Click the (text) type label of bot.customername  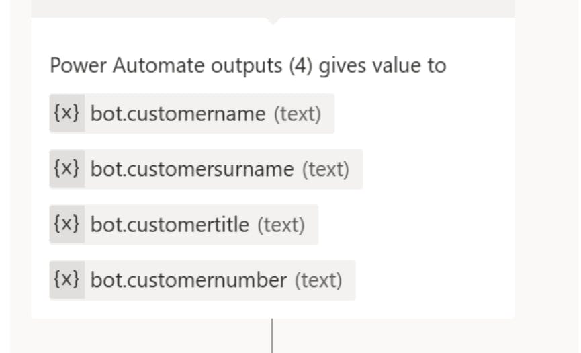(x=298, y=114)
